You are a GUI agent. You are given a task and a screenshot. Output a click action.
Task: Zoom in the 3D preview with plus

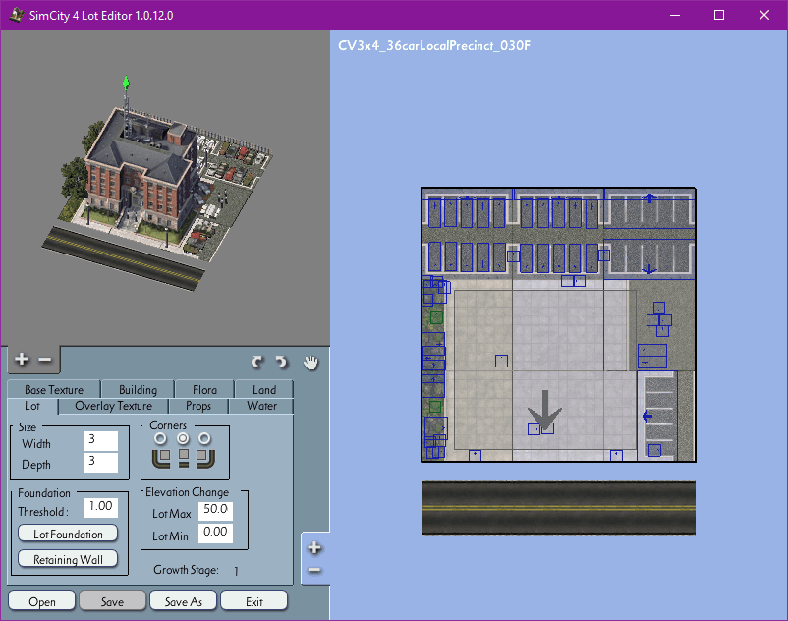click(22, 360)
